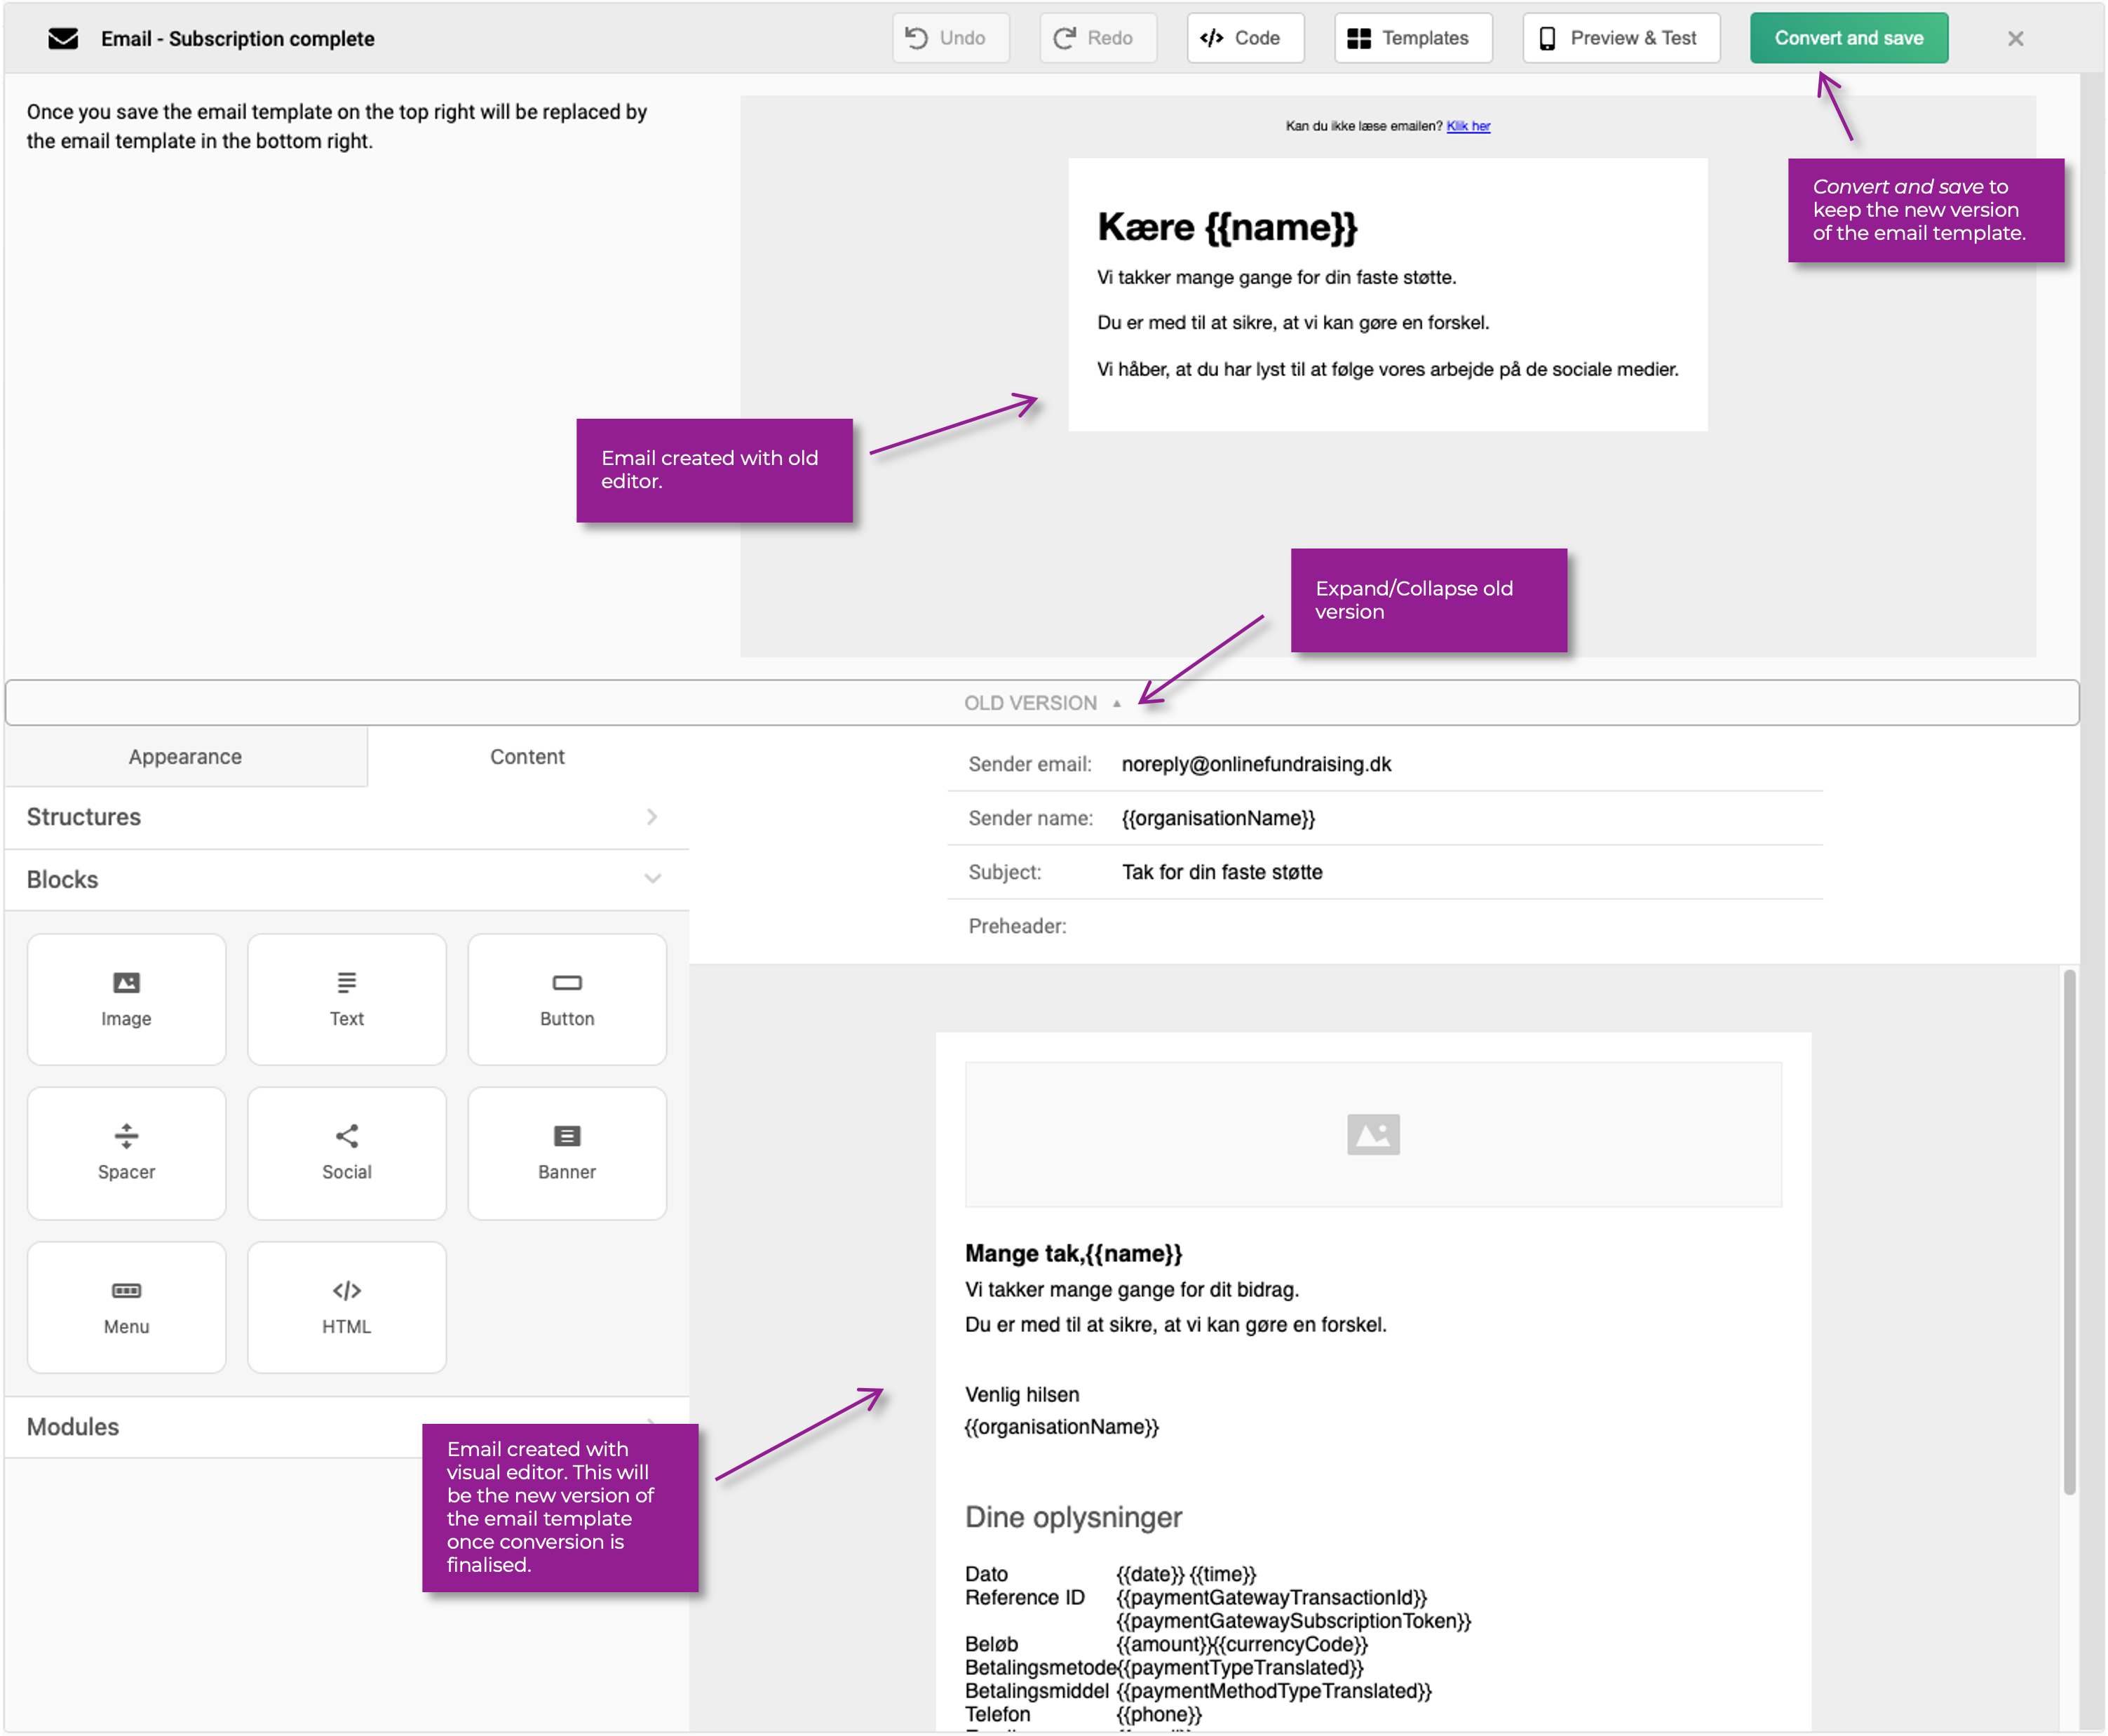Insert a Menu block
The width and height of the screenshot is (2108, 1736).
click(126, 1307)
